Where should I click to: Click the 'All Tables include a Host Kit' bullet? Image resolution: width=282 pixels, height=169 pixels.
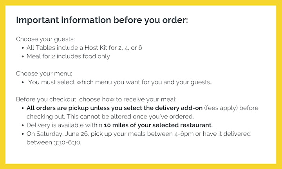click(84, 48)
